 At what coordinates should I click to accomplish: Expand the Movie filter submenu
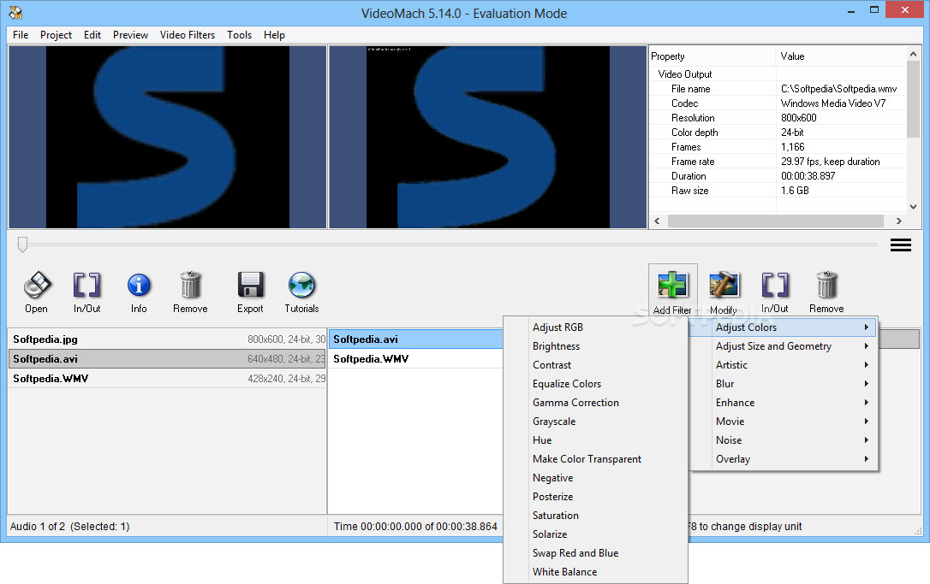pyautogui.click(x=784, y=422)
